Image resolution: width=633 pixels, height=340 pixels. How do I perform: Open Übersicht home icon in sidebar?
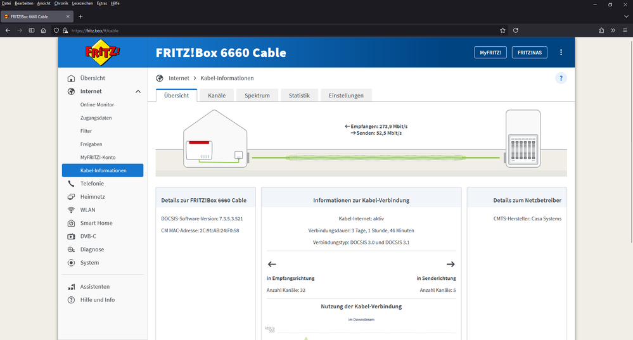point(71,78)
